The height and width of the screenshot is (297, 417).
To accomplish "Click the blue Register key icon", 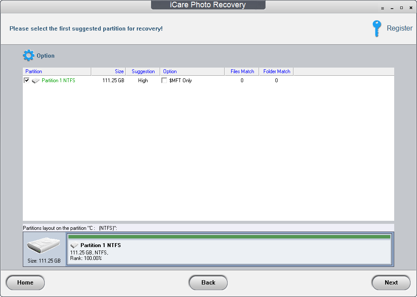I will click(377, 28).
